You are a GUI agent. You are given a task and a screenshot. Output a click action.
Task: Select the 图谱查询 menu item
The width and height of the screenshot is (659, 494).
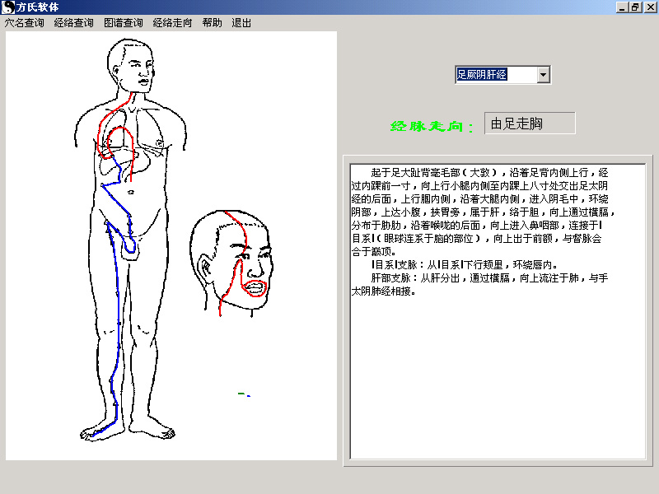click(124, 23)
